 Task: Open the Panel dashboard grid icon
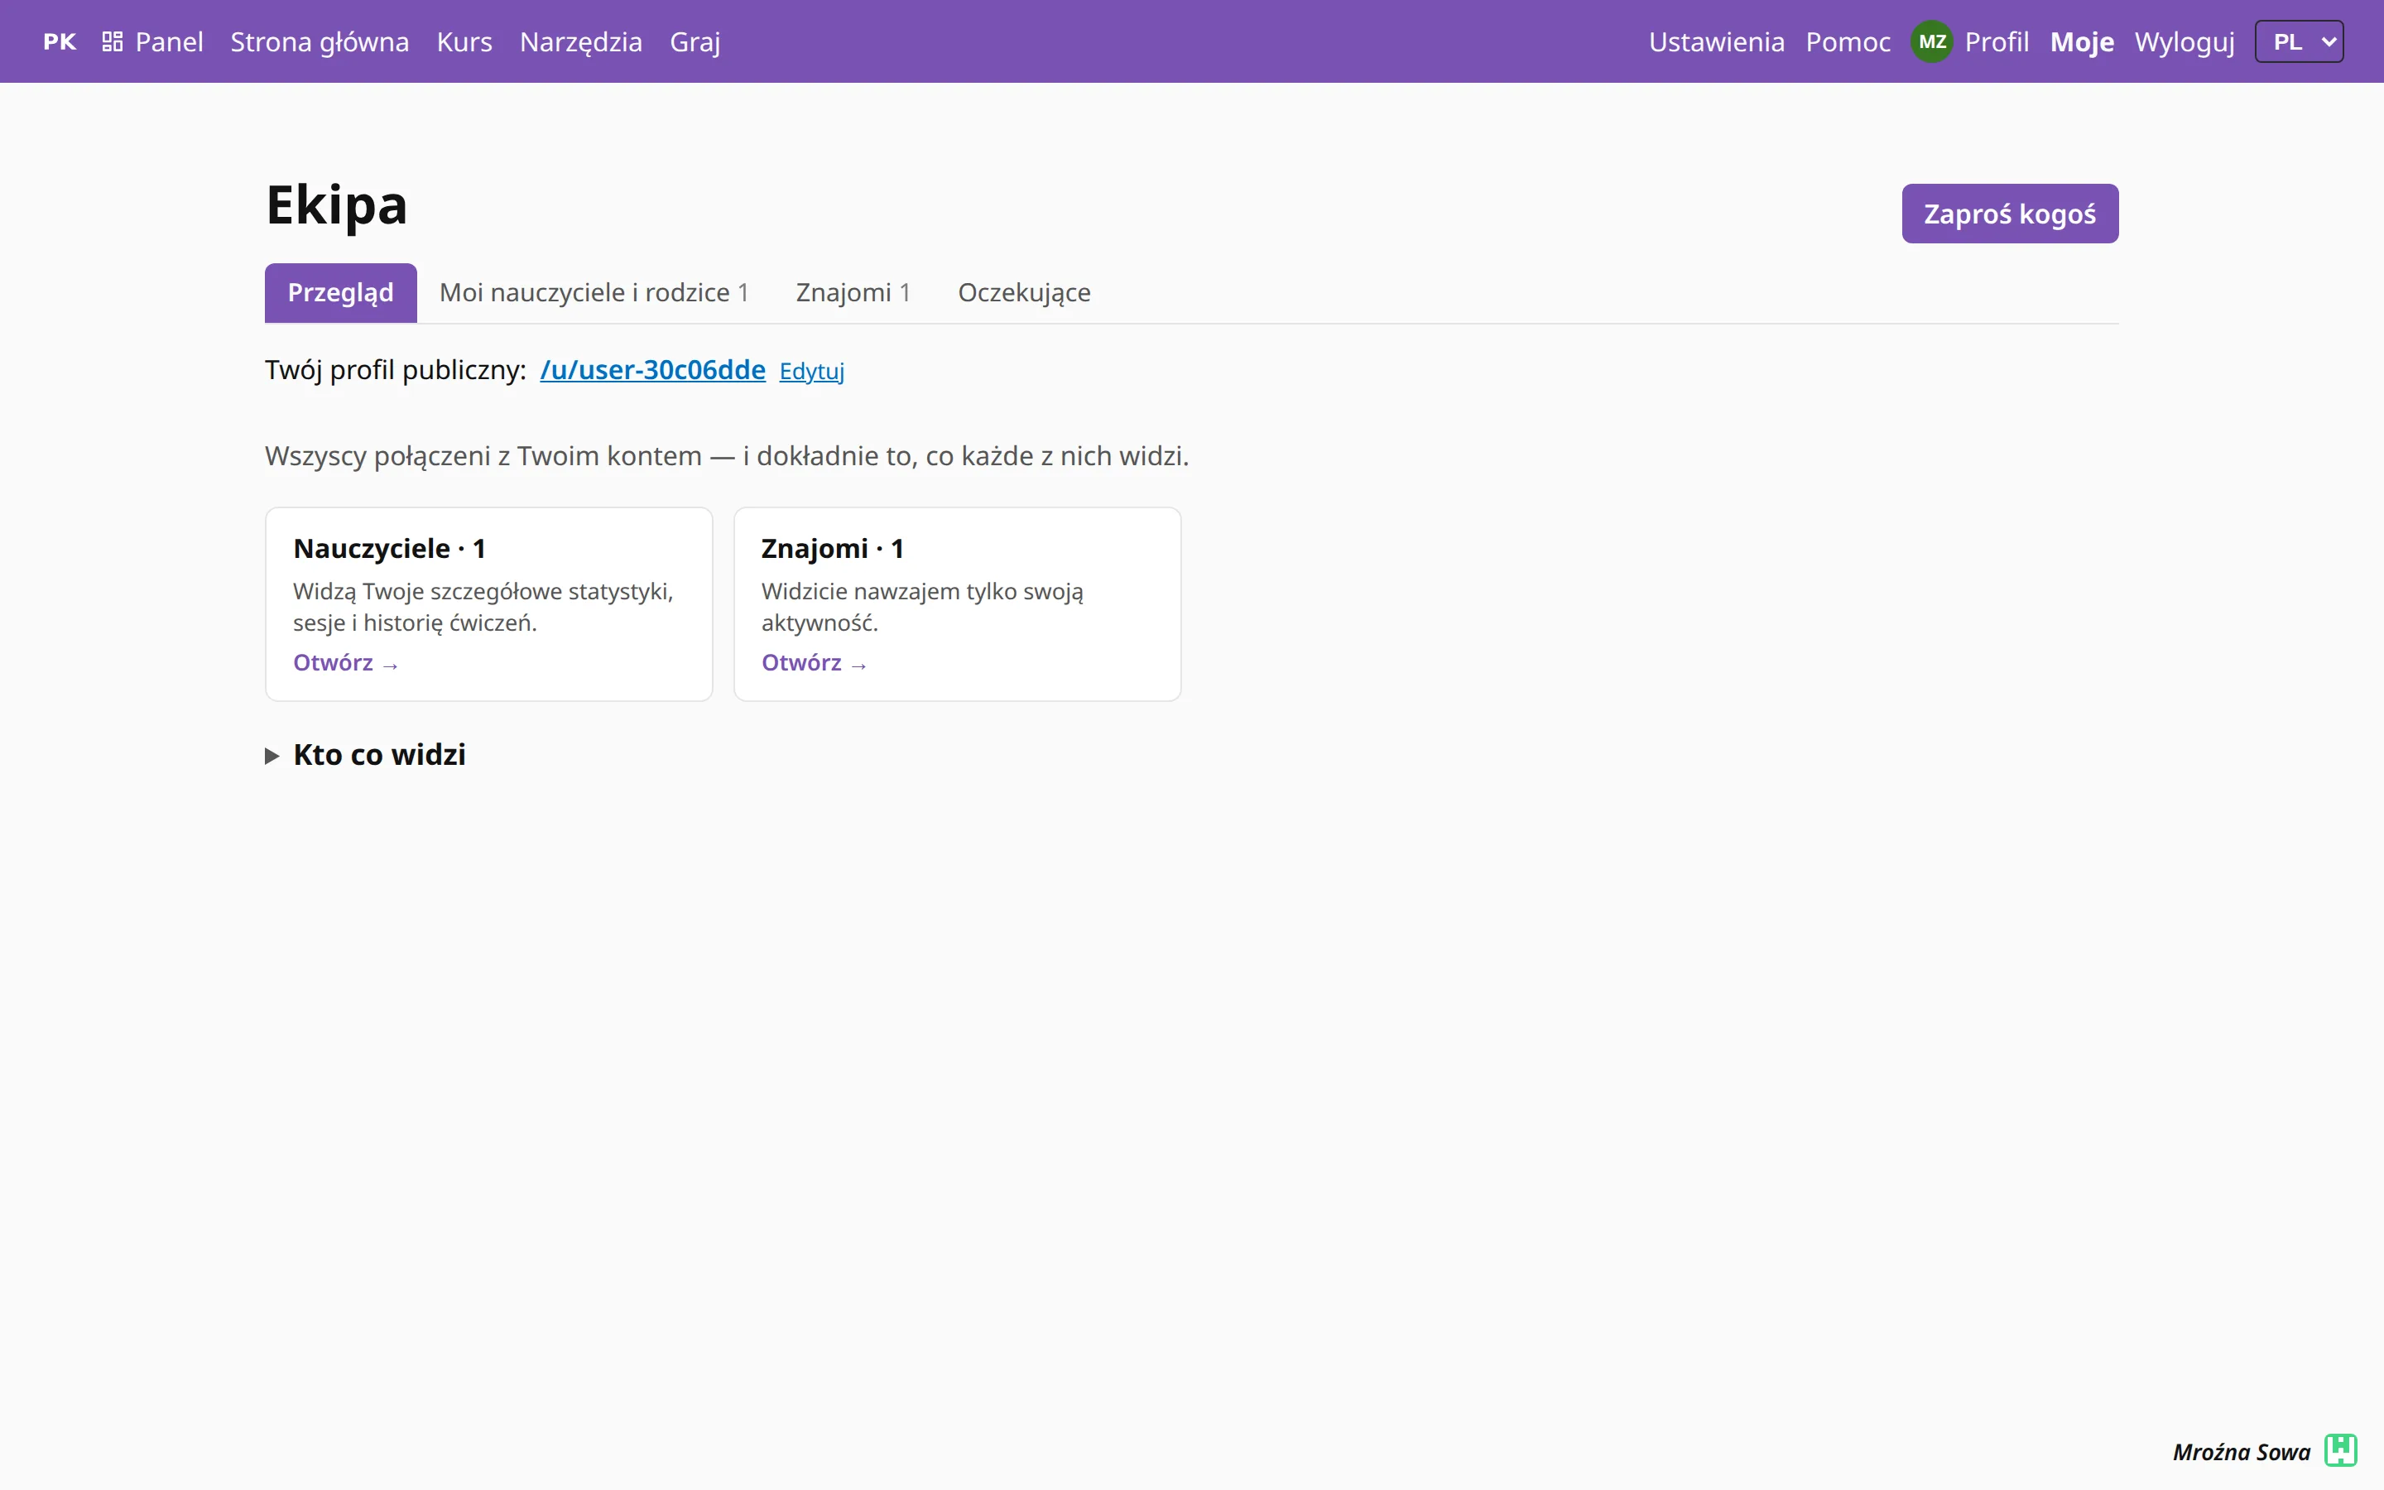(113, 41)
